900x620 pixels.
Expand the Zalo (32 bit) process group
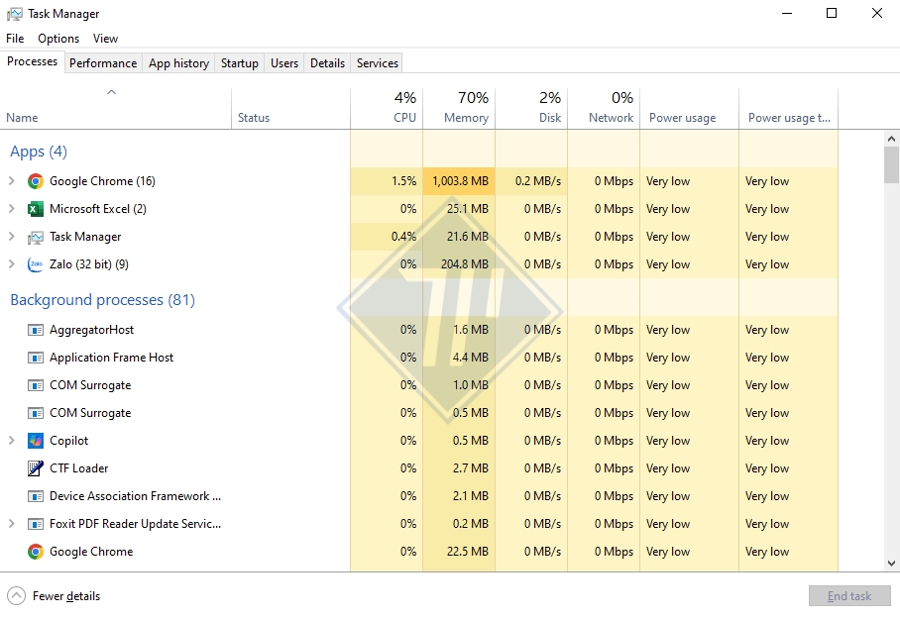(x=12, y=264)
